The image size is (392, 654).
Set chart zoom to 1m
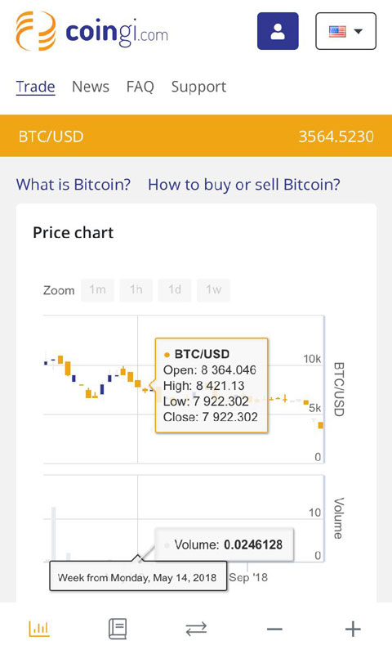(x=97, y=290)
